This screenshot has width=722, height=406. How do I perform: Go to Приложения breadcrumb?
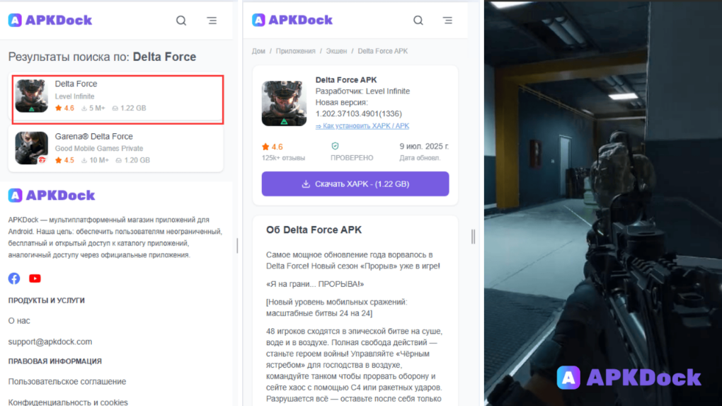click(x=296, y=51)
